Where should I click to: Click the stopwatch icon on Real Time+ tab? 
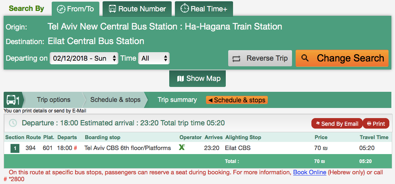[185, 8]
